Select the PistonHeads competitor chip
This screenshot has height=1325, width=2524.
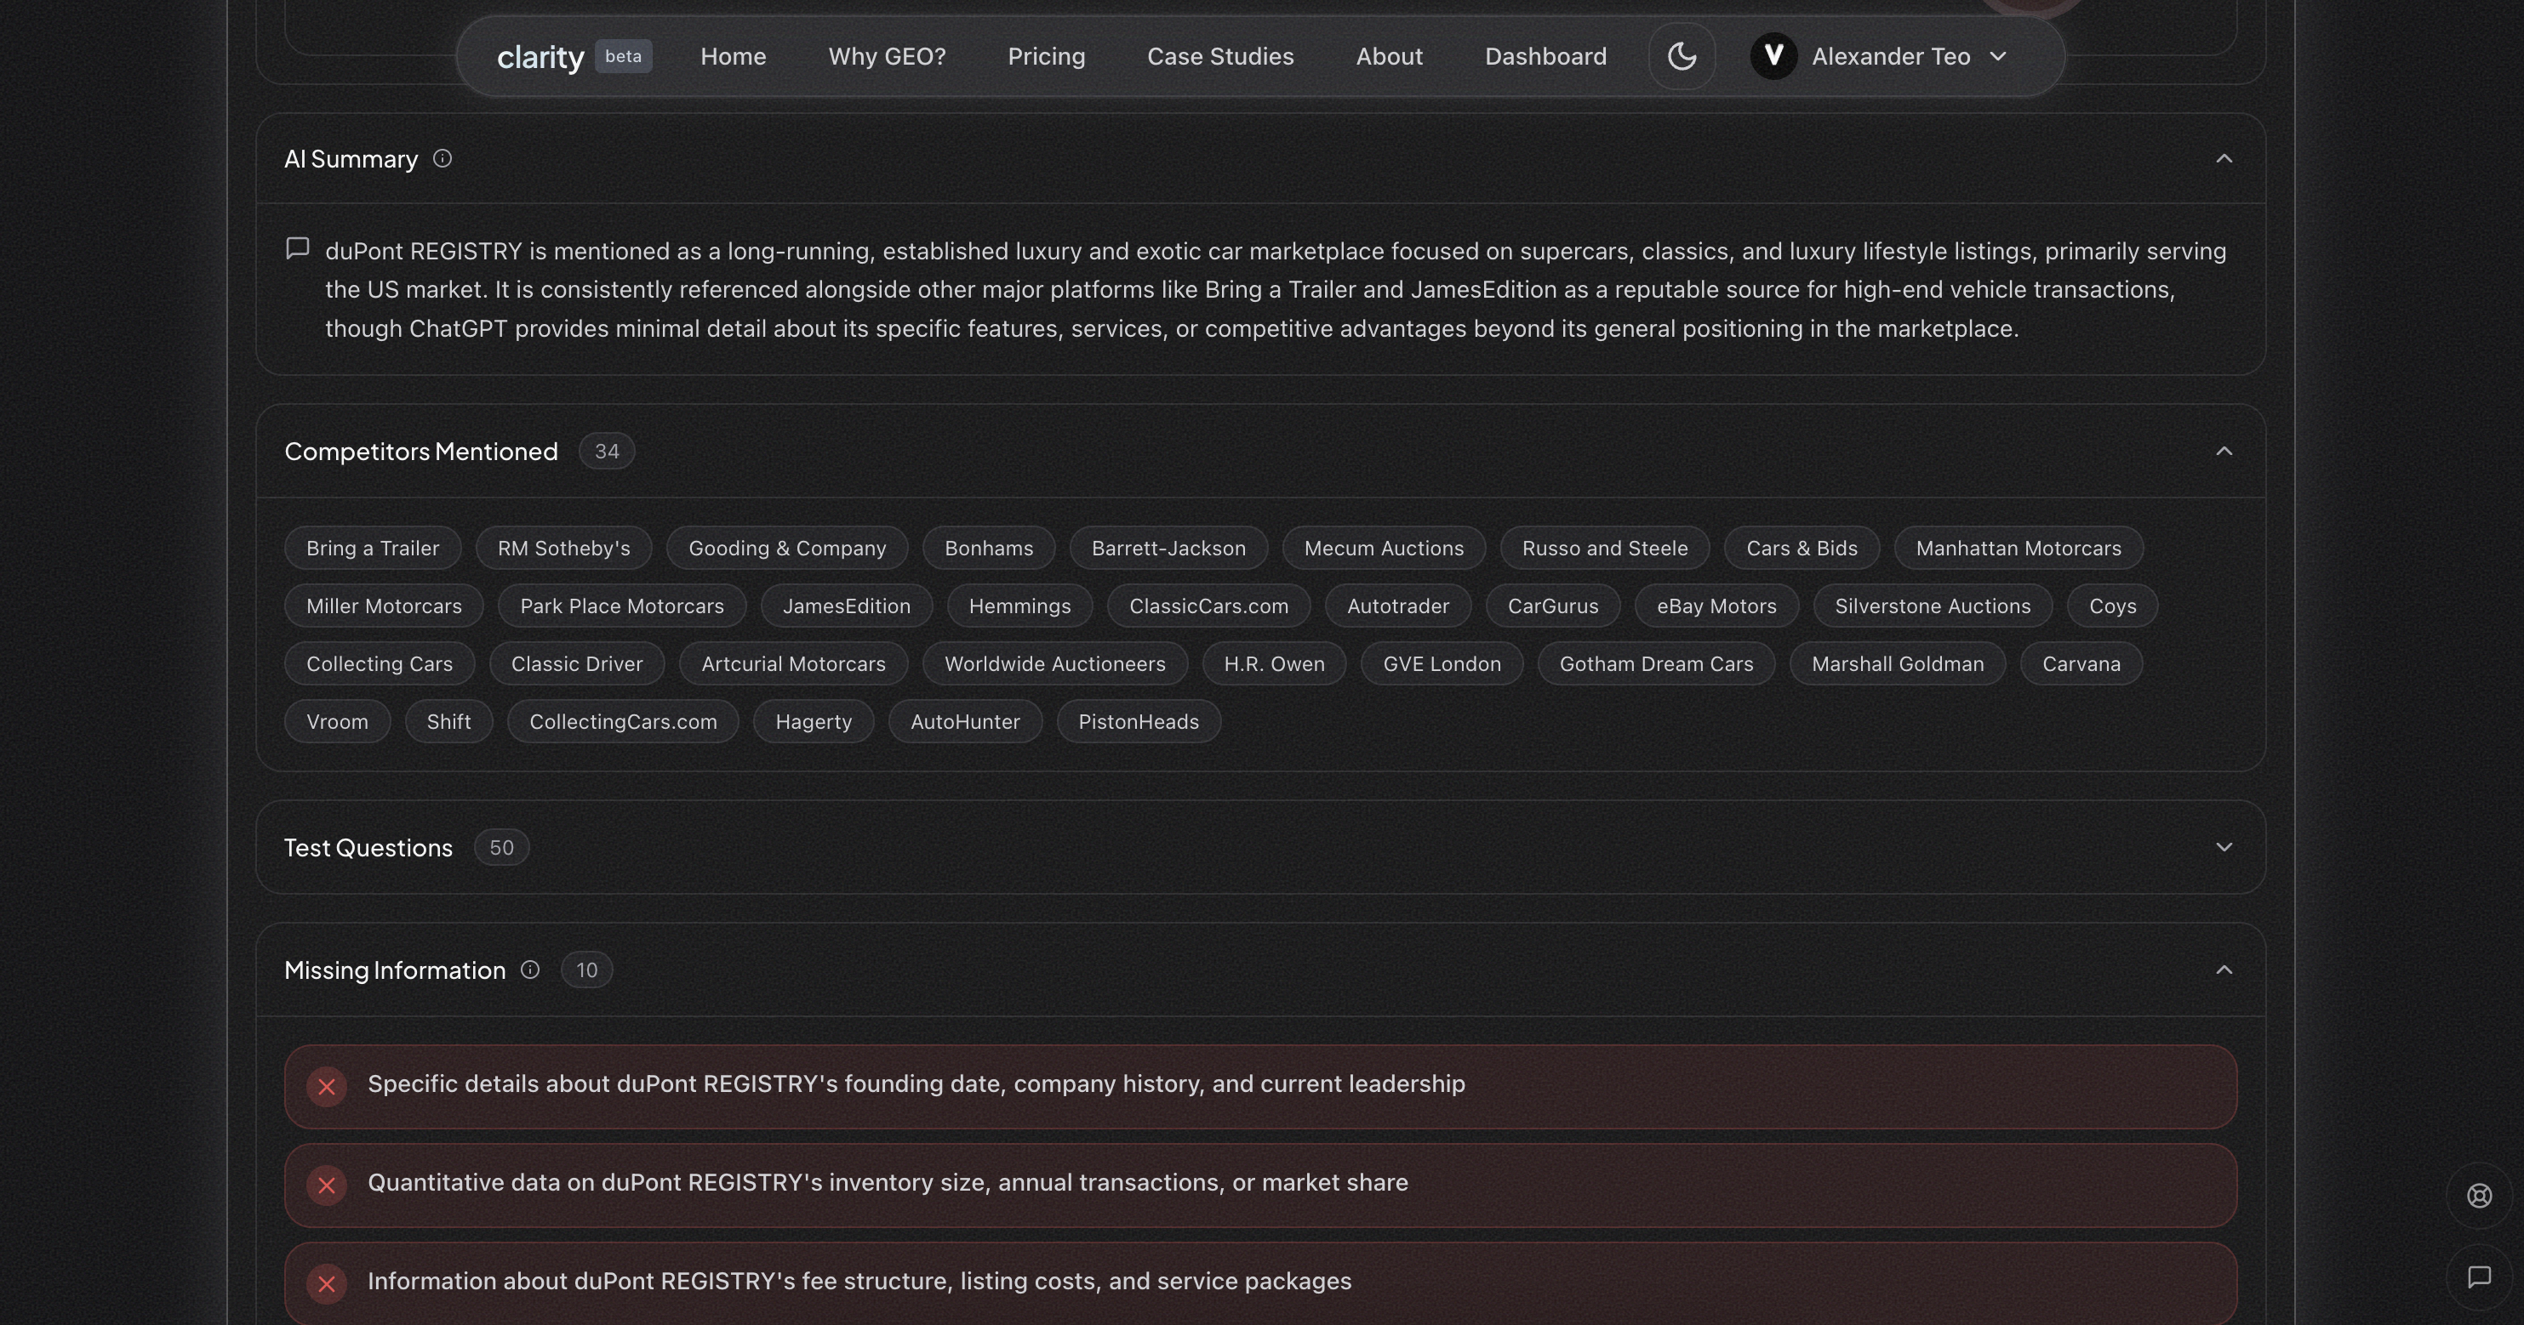click(1138, 722)
